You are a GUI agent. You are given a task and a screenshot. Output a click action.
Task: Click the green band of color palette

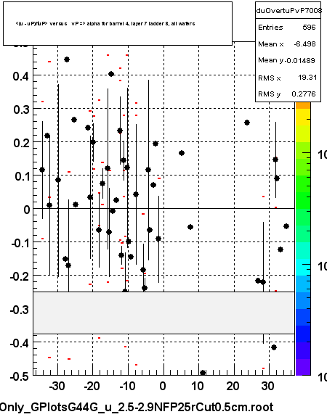[x=303, y=201]
